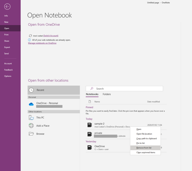Click the account refresh sync icon
The width and height of the screenshot is (192, 171).
(x=30, y=36)
